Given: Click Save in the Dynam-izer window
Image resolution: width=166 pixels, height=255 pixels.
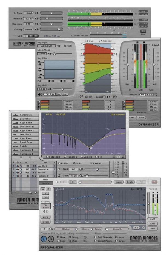Looking at the screenshot, I should click(x=141, y=117).
